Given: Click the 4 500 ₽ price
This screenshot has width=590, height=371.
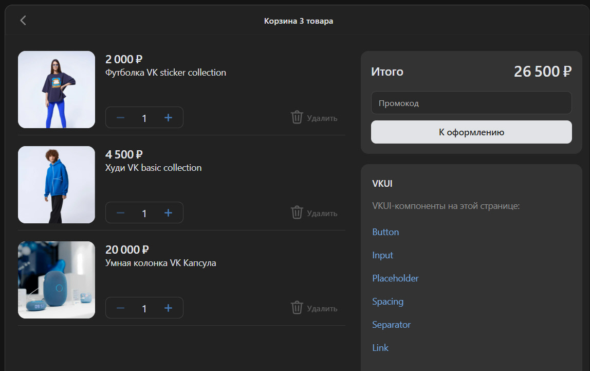Looking at the screenshot, I should [x=124, y=154].
